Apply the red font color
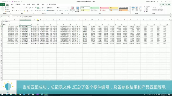172x96 pixels. [27, 11]
